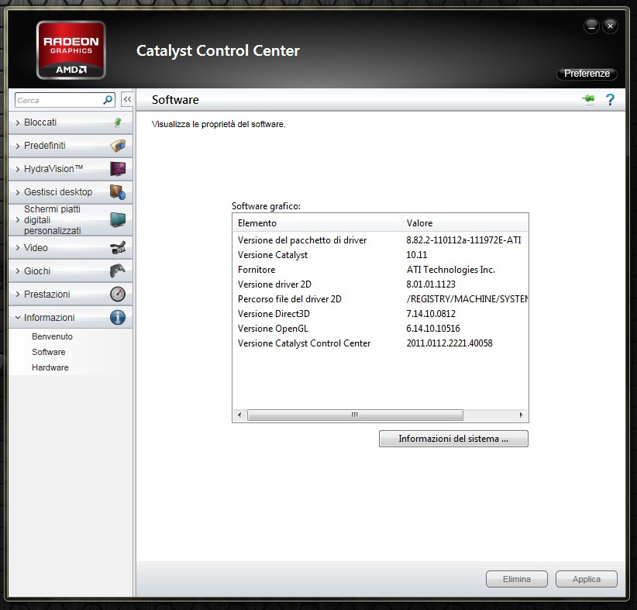
Task: Collapse the Informazioni section
Action: 71,317
